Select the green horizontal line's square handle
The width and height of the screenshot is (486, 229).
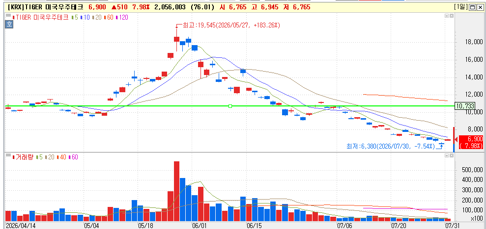click(230, 106)
